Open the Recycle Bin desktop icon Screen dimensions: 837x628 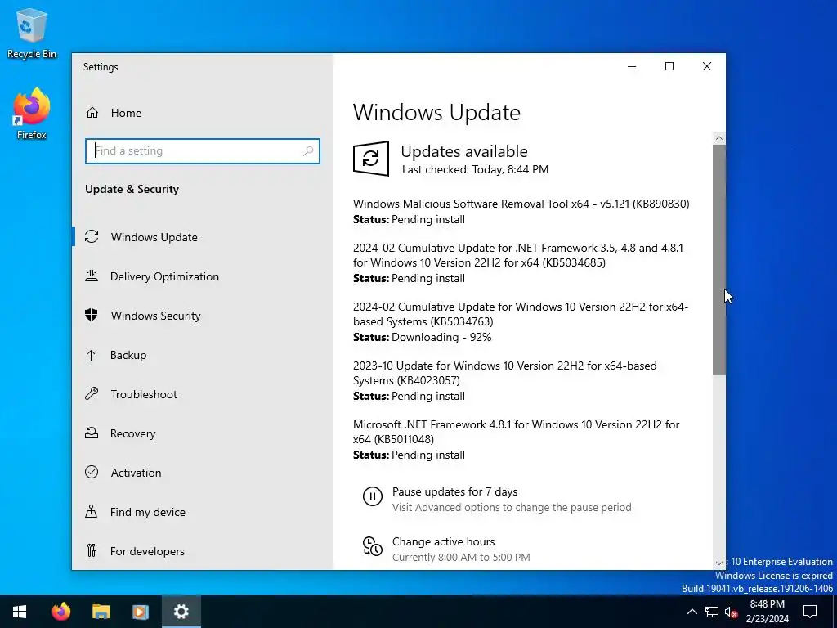(32, 33)
